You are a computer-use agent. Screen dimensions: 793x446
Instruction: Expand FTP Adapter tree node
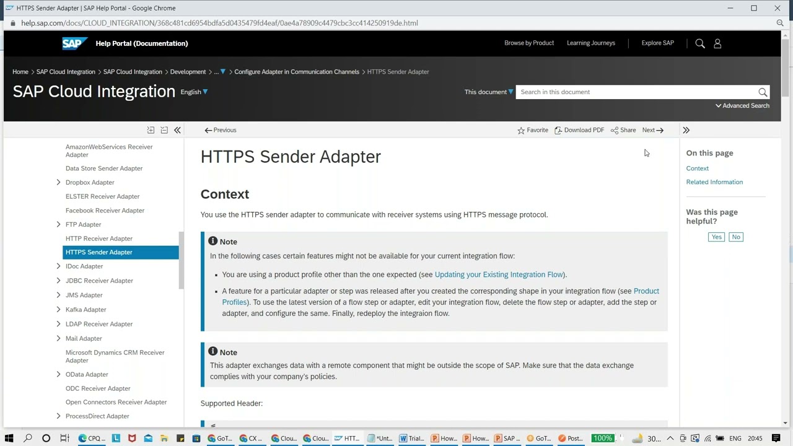point(59,225)
